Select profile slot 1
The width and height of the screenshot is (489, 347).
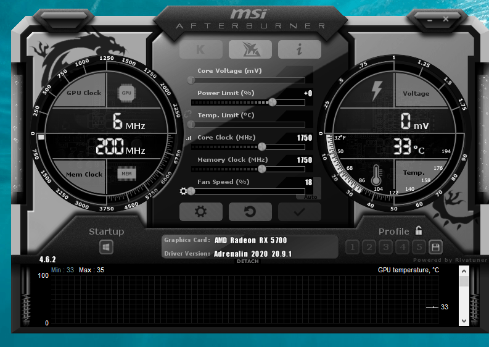point(352,248)
